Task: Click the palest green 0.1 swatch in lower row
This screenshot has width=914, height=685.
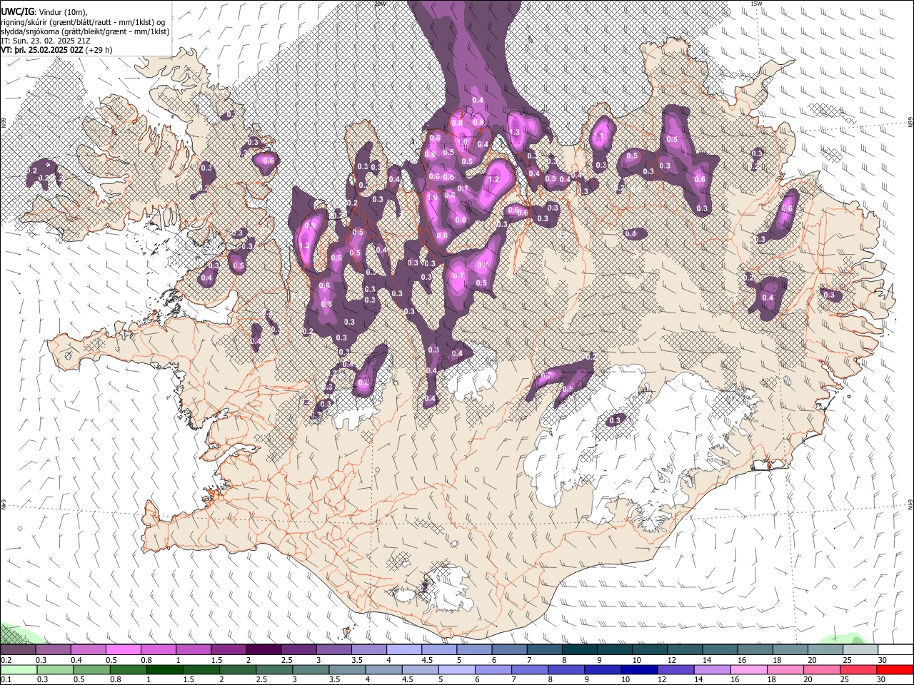Action: [x=19, y=670]
